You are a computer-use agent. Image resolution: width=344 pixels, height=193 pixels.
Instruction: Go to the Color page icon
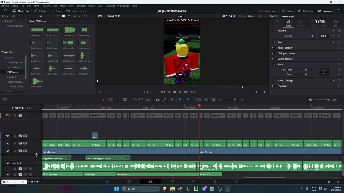tap(193, 181)
